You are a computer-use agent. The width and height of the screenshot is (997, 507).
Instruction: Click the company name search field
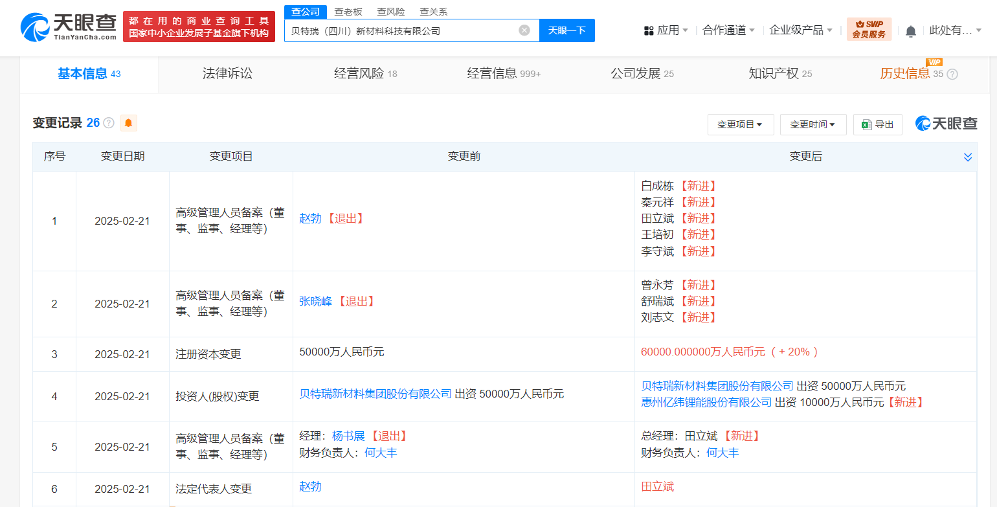click(401, 30)
